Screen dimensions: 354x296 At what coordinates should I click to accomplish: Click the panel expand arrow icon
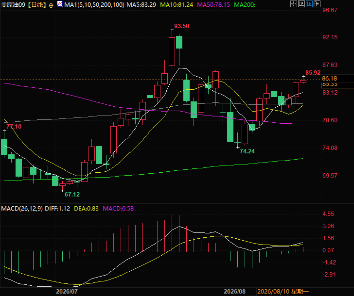pyautogui.click(x=317, y=4)
